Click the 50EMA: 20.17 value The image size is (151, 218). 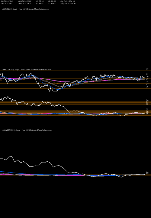7,4
